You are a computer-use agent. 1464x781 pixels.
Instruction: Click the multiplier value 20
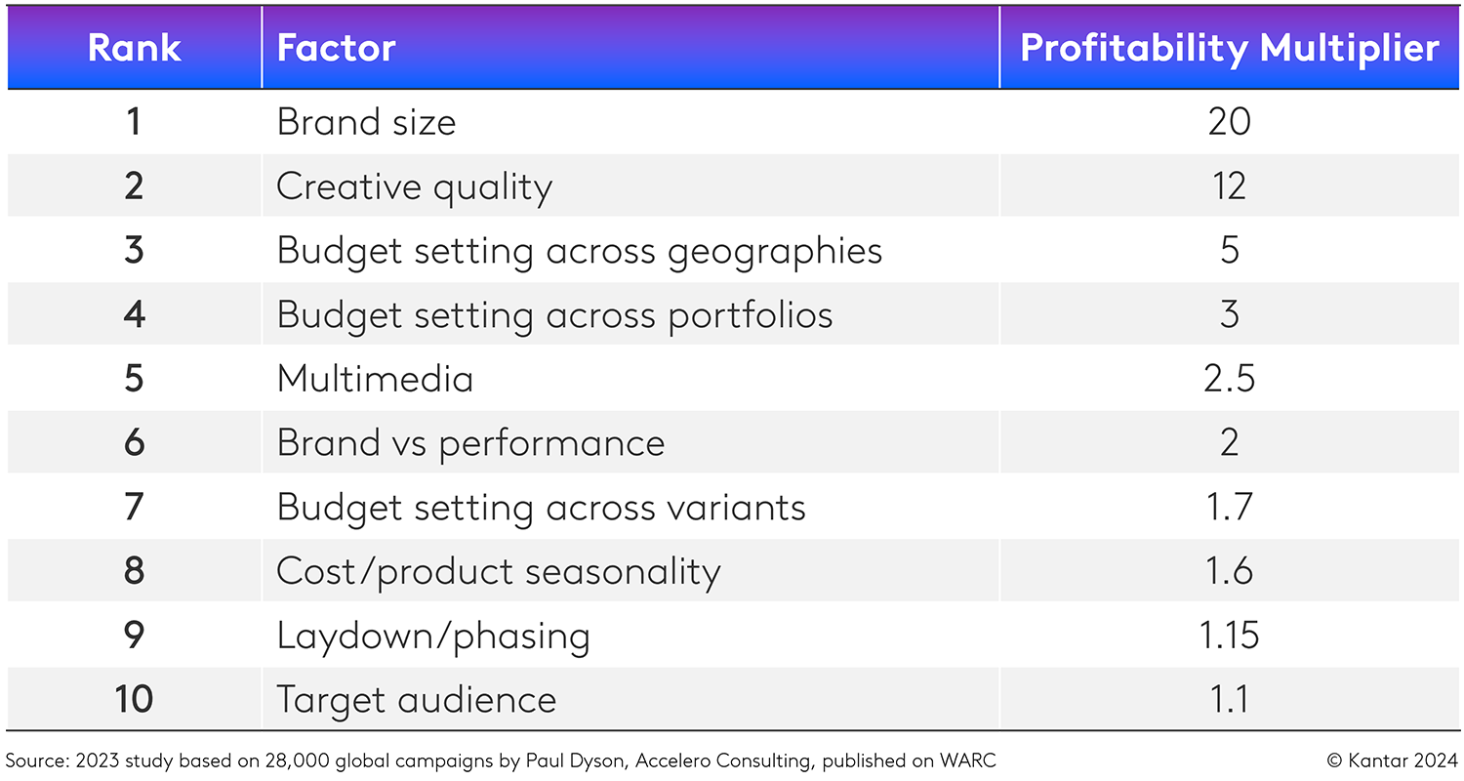1229,122
